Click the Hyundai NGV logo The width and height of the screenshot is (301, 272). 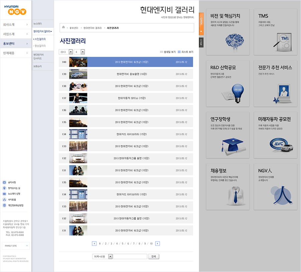(x=15, y=10)
